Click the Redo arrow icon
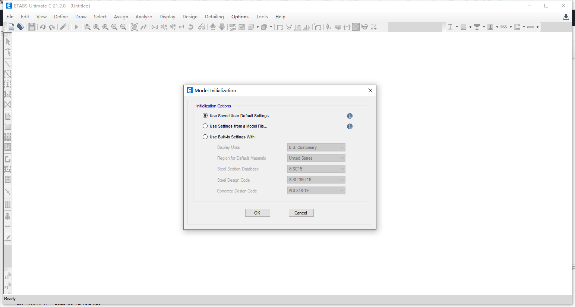This screenshot has width=575, height=307. (x=52, y=27)
